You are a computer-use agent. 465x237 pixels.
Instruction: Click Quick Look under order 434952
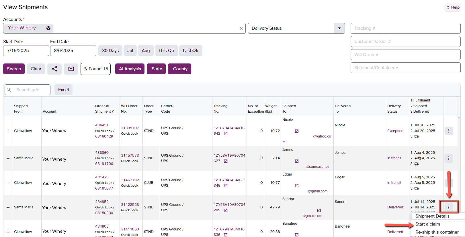[x=103, y=207]
